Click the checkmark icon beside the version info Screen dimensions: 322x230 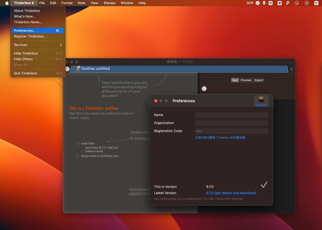pyautogui.click(x=264, y=185)
